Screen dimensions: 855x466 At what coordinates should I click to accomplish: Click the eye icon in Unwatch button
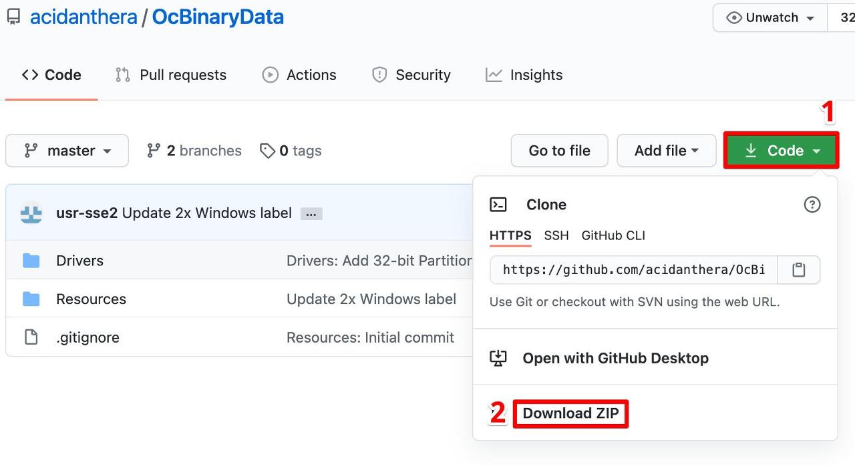733,18
